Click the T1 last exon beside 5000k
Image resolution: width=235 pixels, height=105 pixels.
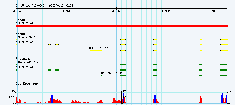[x=224, y=39]
